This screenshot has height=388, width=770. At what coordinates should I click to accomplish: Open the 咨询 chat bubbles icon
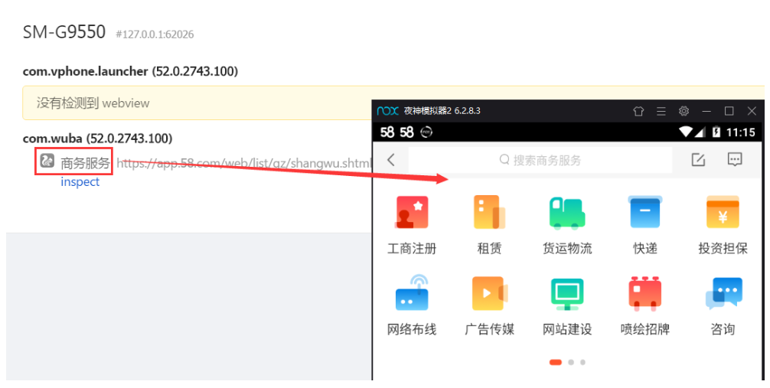coord(723,294)
